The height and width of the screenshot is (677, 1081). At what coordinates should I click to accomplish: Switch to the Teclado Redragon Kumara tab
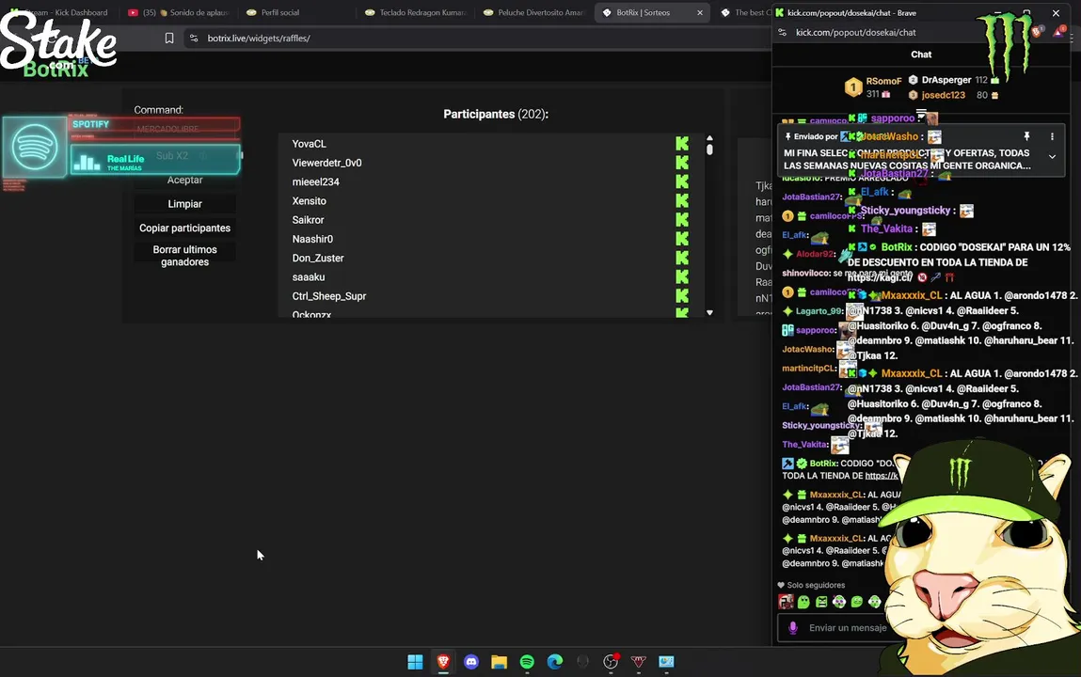tap(416, 12)
